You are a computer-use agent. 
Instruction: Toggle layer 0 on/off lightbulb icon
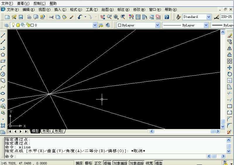click(13, 25)
